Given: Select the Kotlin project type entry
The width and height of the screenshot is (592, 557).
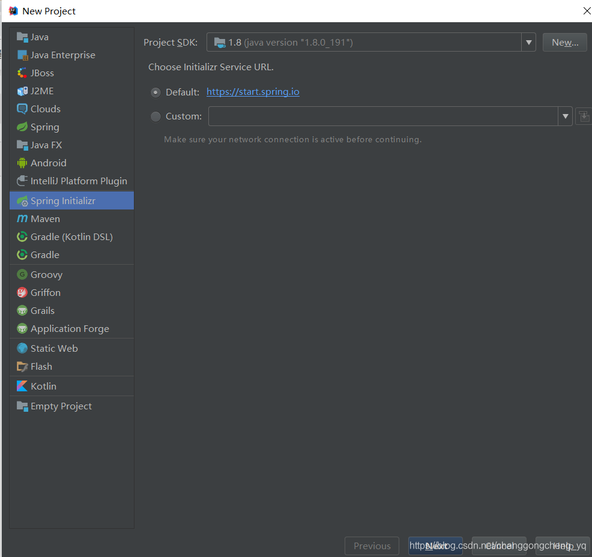Looking at the screenshot, I should [x=71, y=386].
